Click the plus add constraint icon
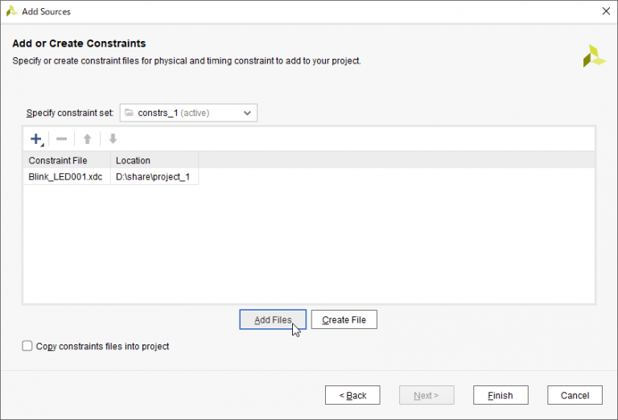This screenshot has height=420, width=618. click(35, 139)
